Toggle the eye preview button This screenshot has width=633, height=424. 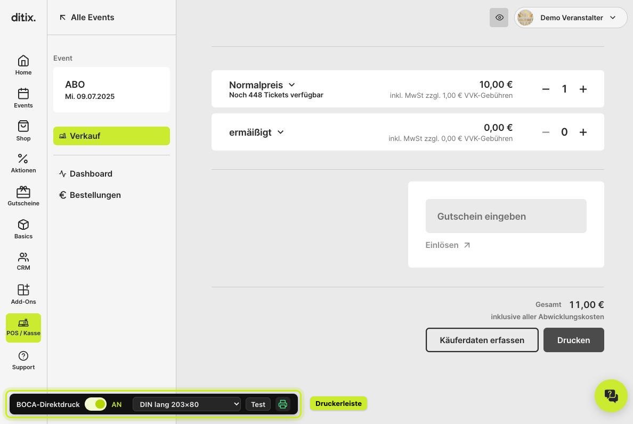499,18
